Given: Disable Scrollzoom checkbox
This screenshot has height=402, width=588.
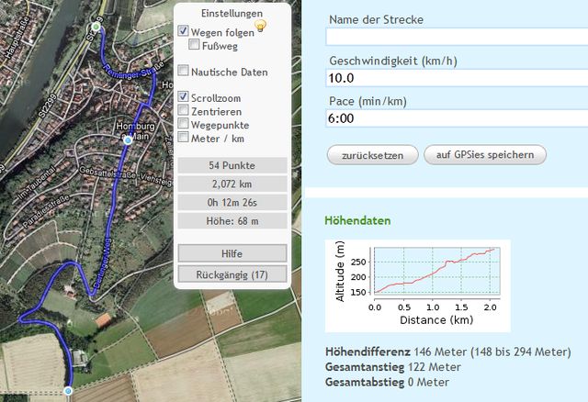Looking at the screenshot, I should point(184,96).
